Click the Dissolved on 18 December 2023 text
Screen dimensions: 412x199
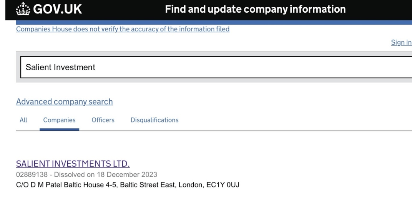pyautogui.click(x=106, y=174)
